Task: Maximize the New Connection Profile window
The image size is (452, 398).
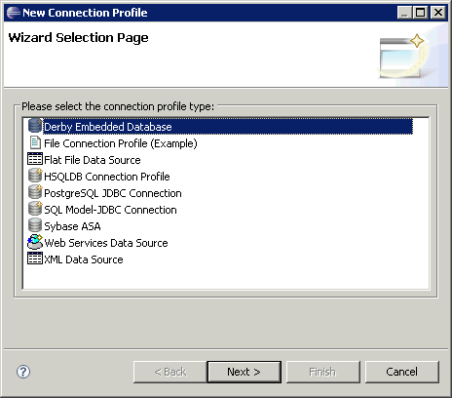Action: [421, 13]
